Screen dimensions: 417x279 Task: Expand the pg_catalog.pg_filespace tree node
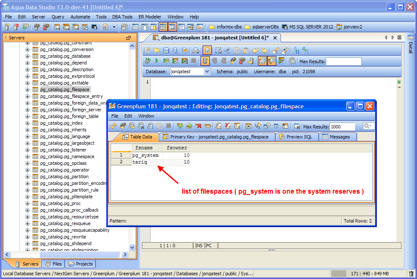27,90
